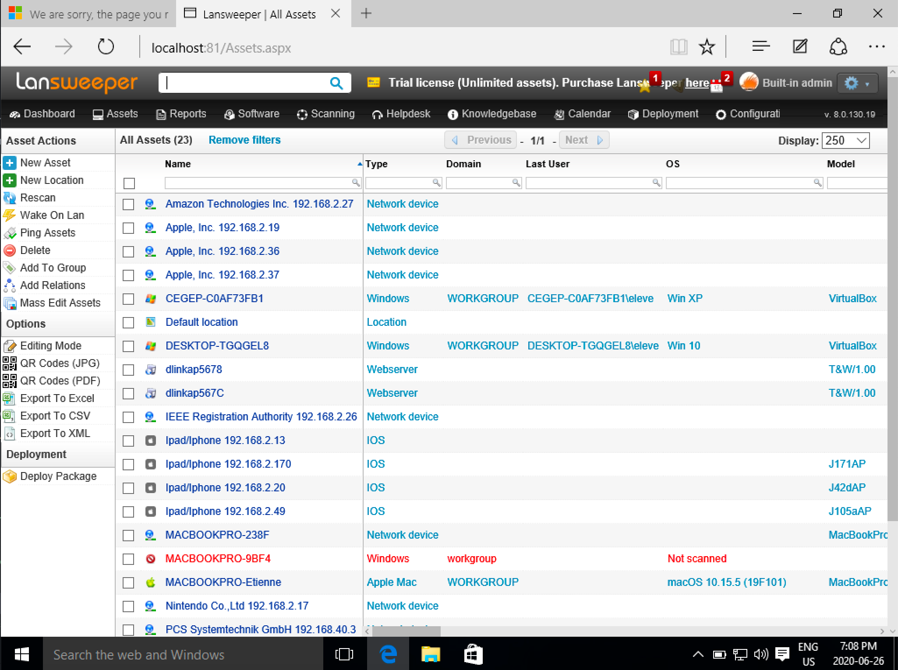Open the MACBOOKPRO-Etienne asset link
Viewport: 898px width, 670px height.
(x=223, y=582)
